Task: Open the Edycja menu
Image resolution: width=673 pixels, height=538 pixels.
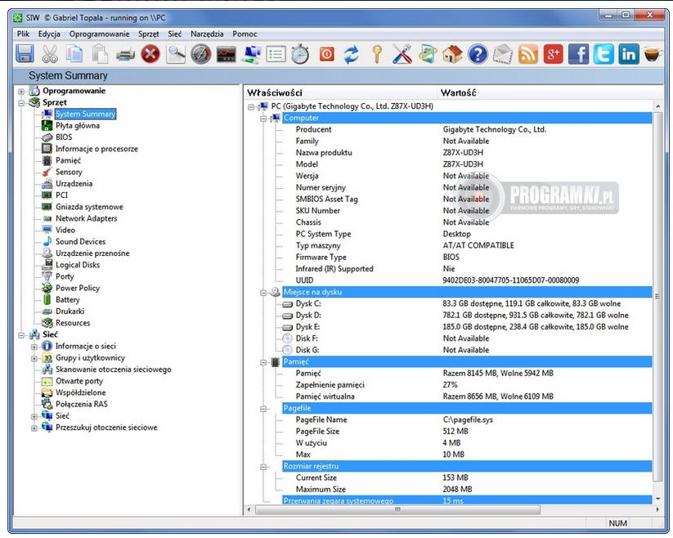Action: click(x=49, y=34)
